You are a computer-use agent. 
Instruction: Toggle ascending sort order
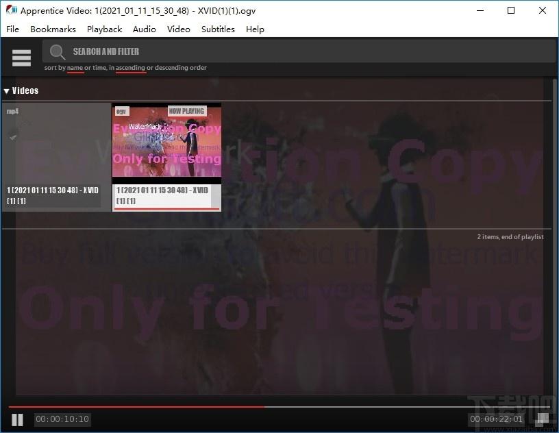click(x=130, y=68)
